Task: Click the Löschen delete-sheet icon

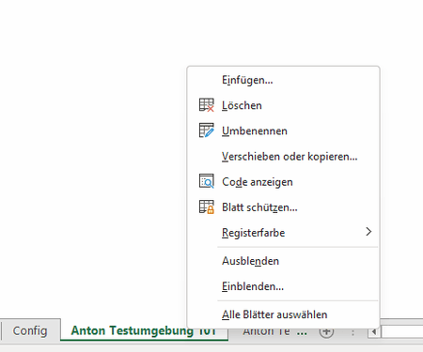Action: pyautogui.click(x=207, y=105)
